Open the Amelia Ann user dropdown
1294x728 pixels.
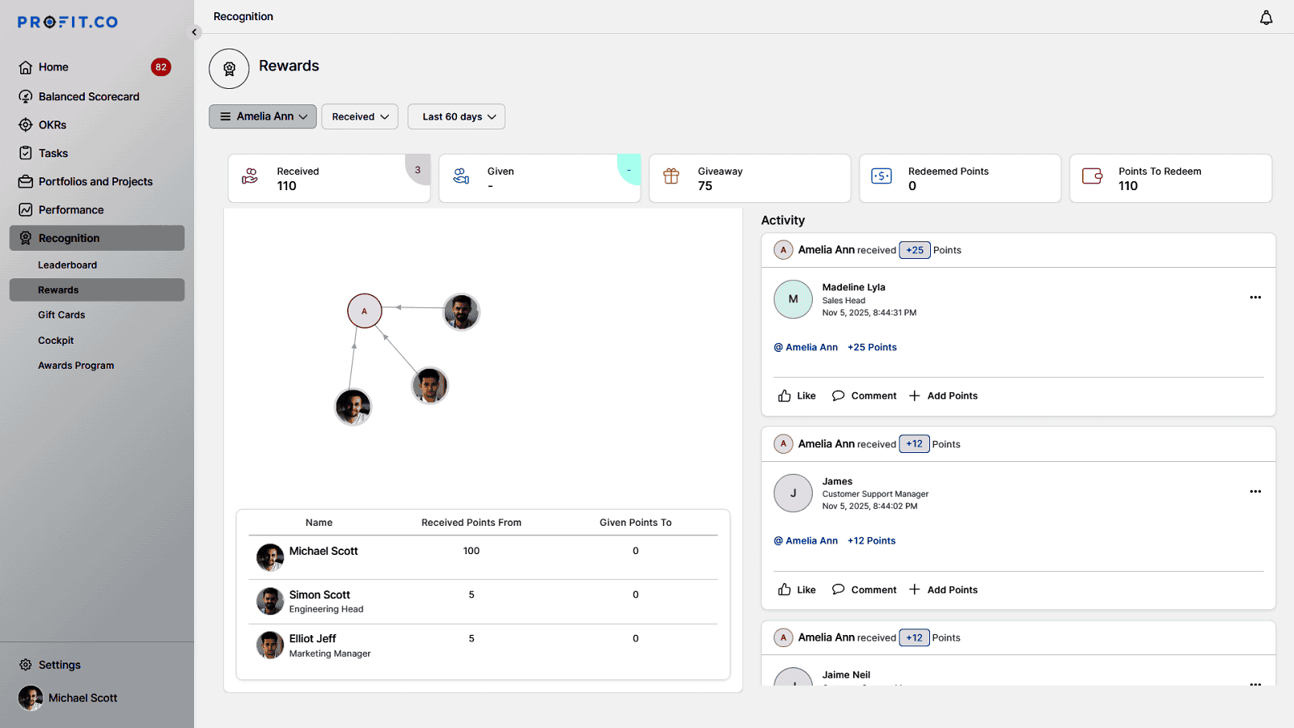tap(263, 116)
